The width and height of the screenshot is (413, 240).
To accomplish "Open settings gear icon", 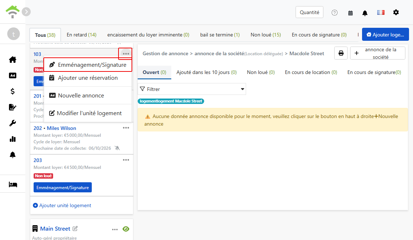I will tap(396, 12).
